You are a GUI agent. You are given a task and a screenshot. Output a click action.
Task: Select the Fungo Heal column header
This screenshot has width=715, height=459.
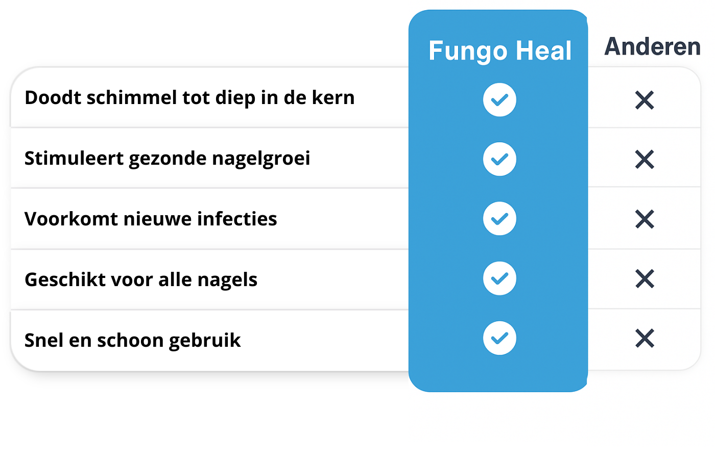tap(500, 51)
